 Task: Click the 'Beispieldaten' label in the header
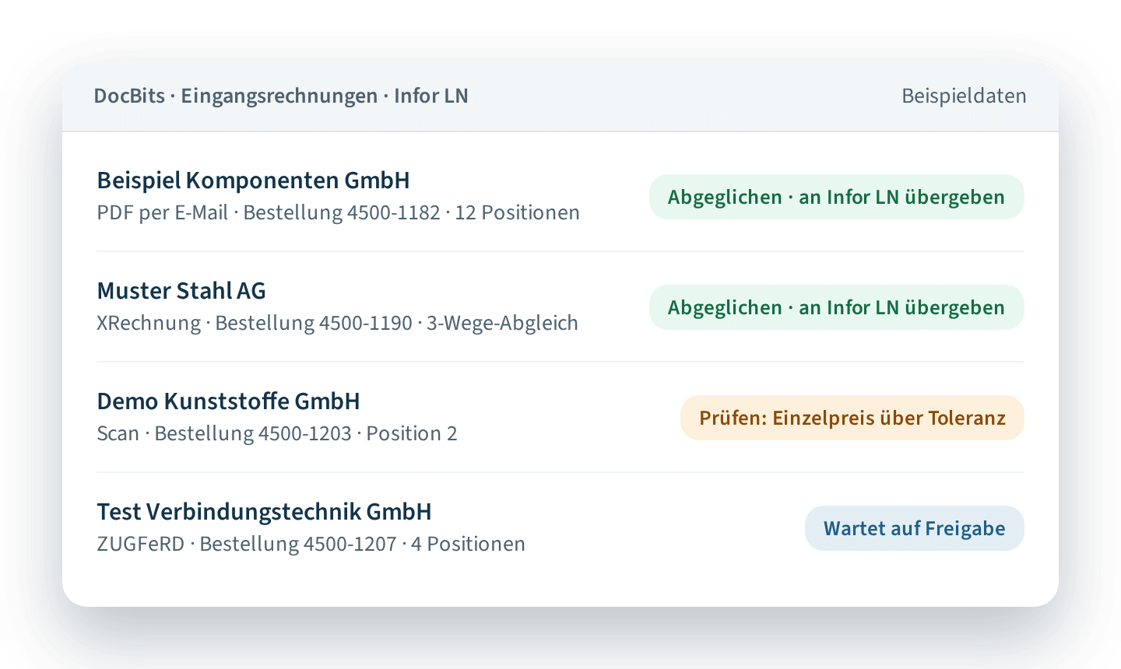click(964, 96)
